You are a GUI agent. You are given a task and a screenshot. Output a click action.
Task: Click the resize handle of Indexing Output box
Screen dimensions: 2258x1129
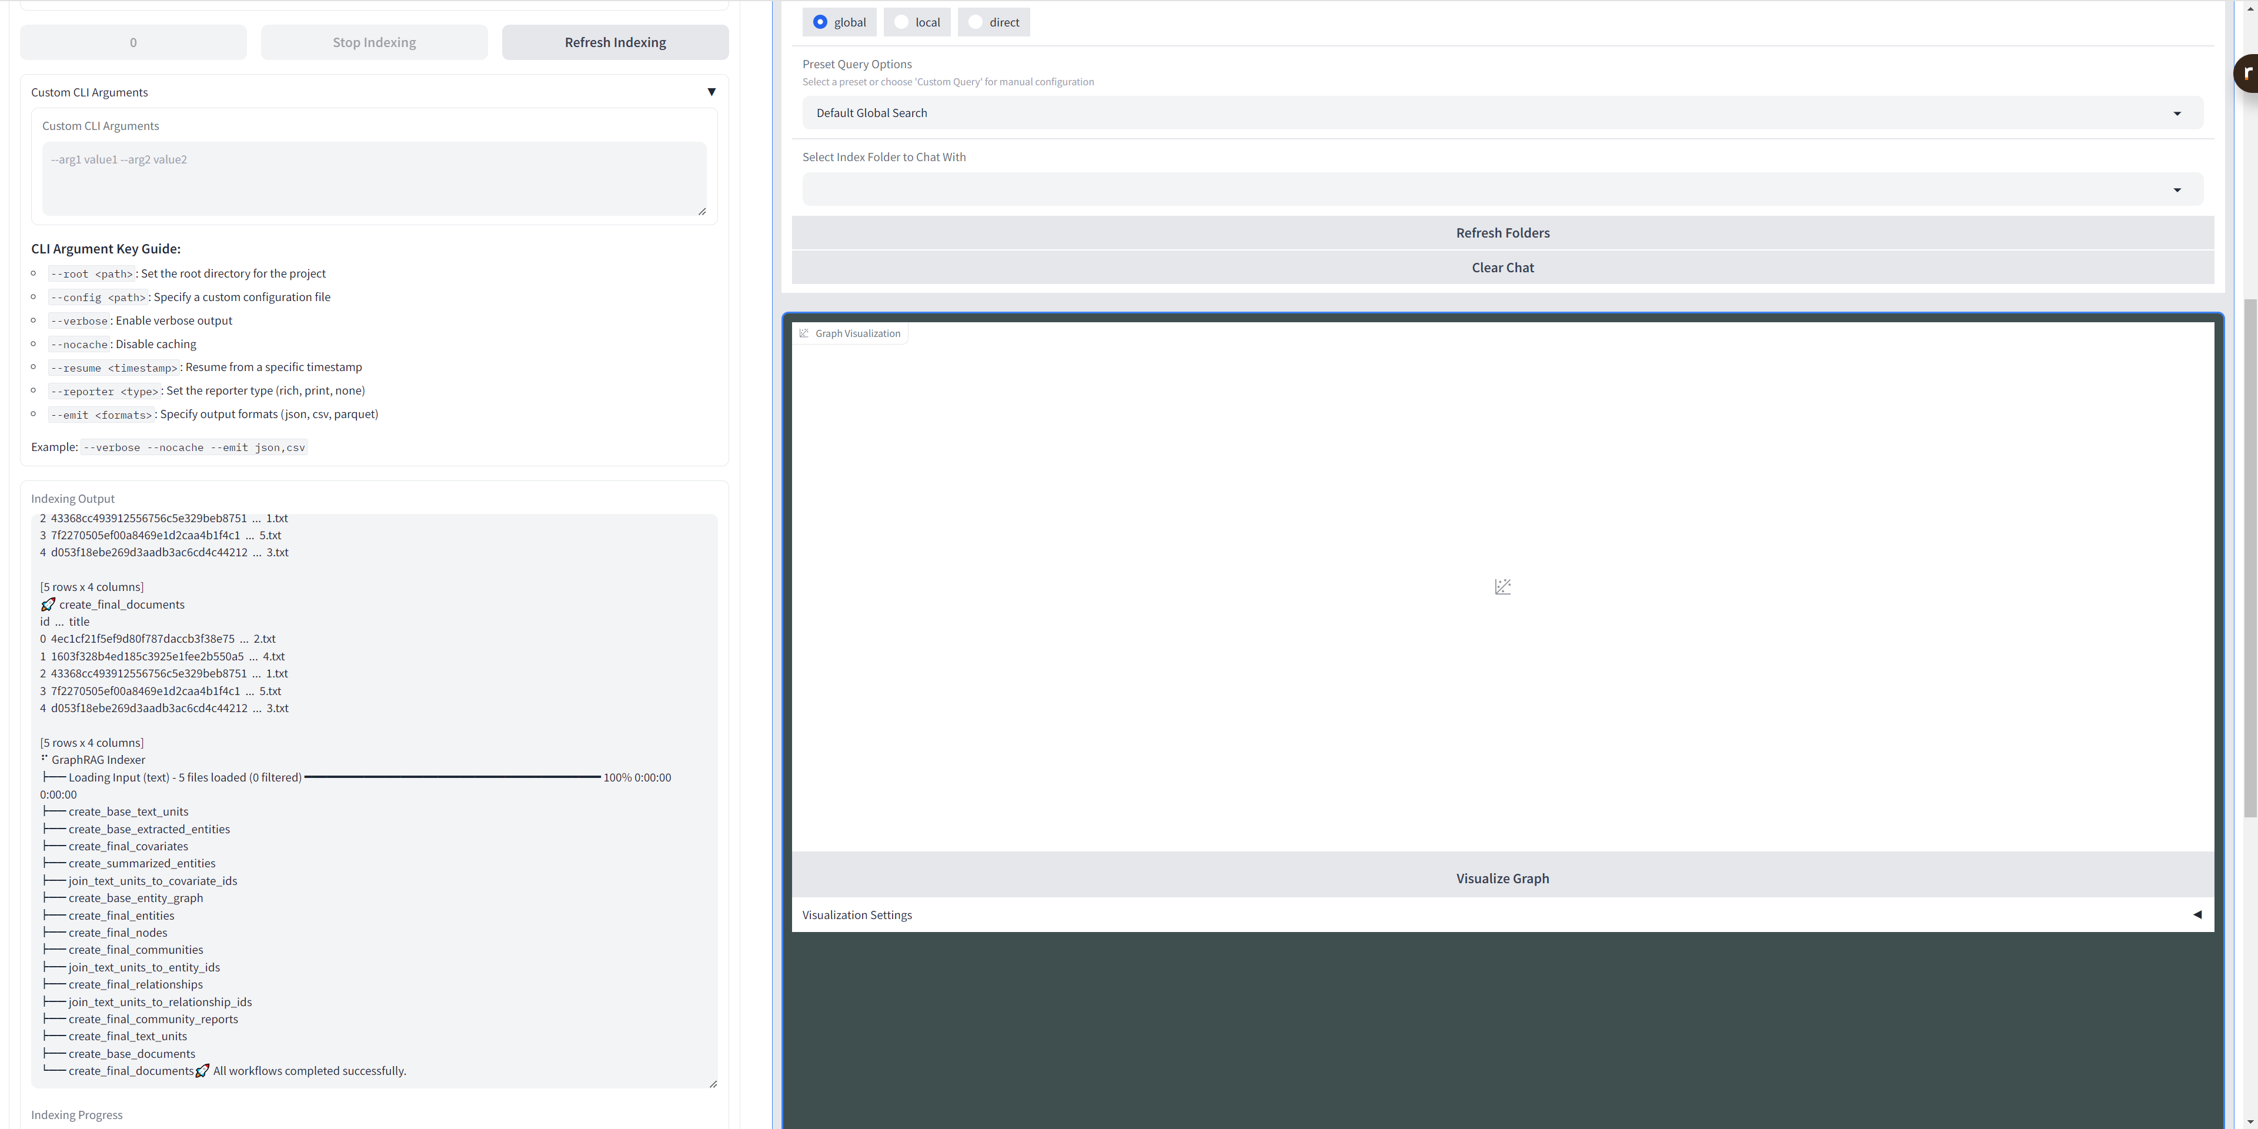pos(713,1084)
